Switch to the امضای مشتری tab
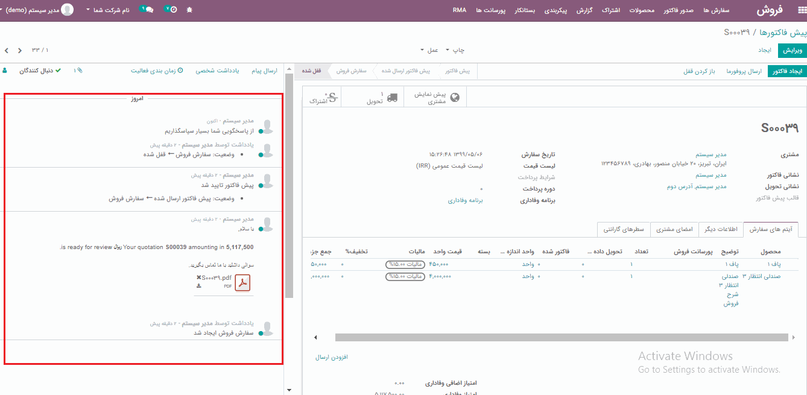The height and width of the screenshot is (395, 807). (674, 230)
